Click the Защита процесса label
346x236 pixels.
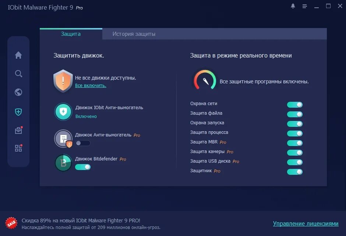209,132
